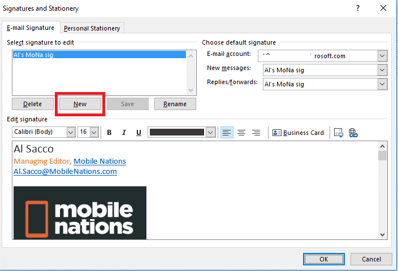The height and width of the screenshot is (271, 398).
Task: Open the Replies/forwards signature dropdown
Action: [382, 84]
